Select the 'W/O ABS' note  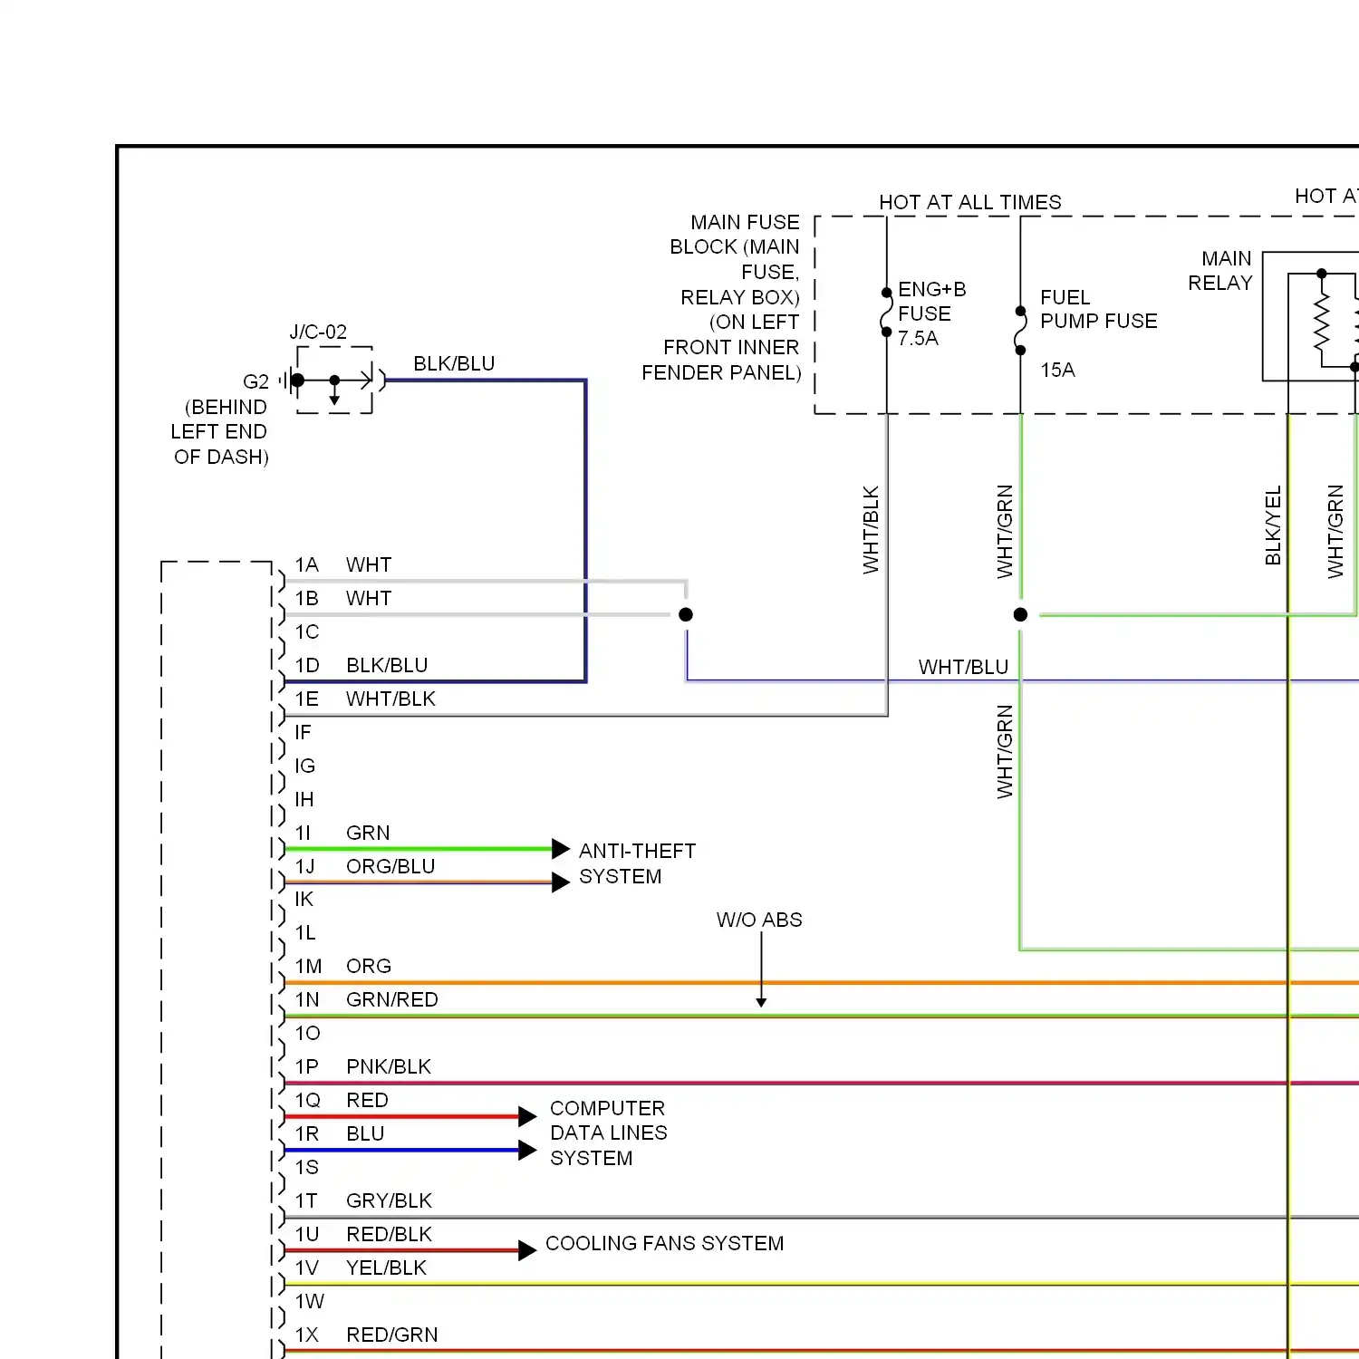[759, 920]
